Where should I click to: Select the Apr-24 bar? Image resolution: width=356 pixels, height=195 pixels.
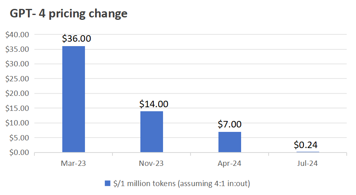pyautogui.click(x=230, y=142)
